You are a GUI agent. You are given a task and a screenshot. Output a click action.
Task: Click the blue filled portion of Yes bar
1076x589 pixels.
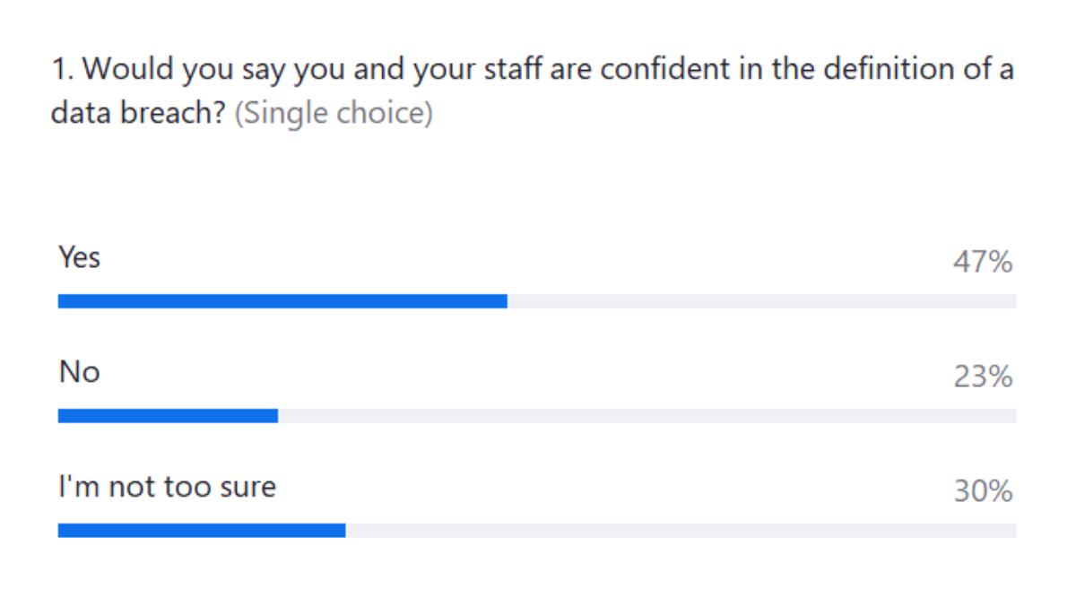[x=282, y=301]
